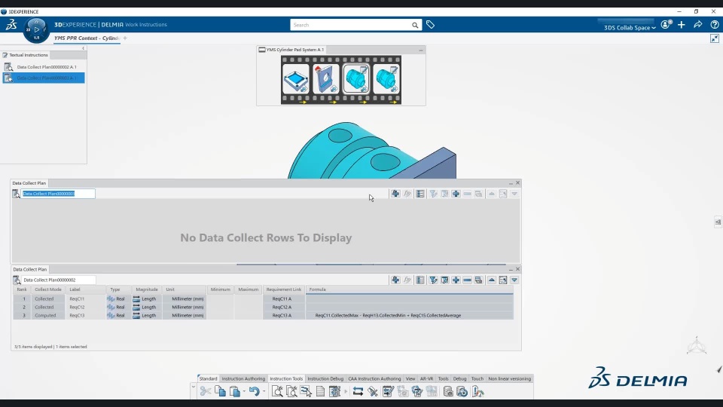Click the 3DS compass play button
Viewport: 723px width, 407px height.
point(36,29)
